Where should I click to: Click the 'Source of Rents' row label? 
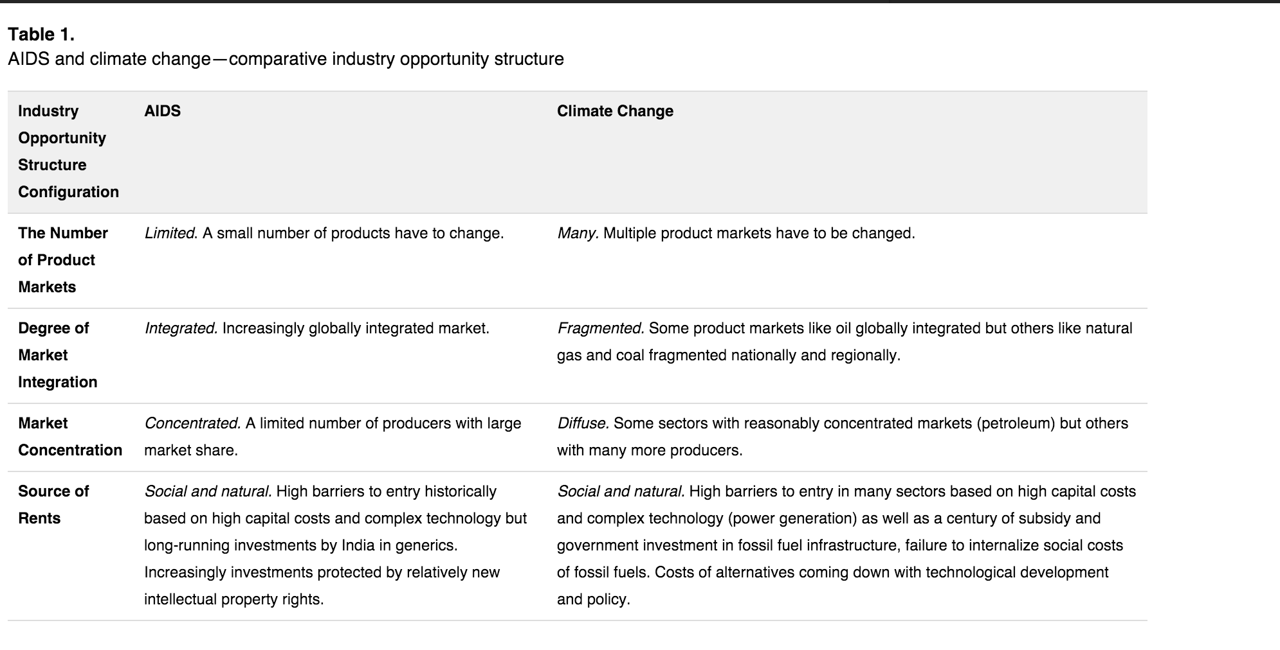click(53, 505)
